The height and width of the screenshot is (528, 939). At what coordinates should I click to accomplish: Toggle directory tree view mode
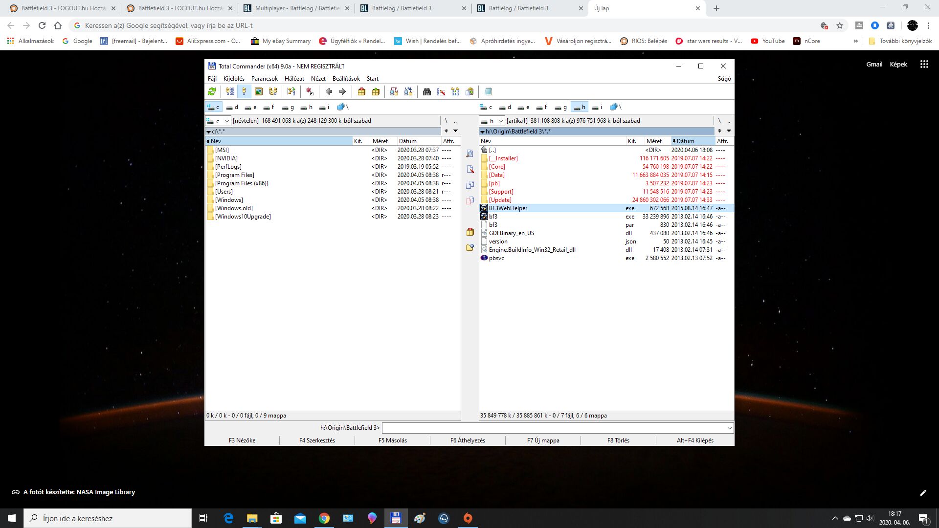(273, 91)
